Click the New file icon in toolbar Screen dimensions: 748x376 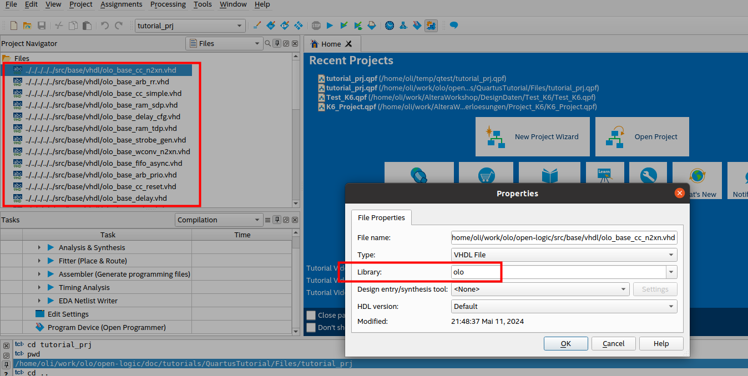point(14,26)
